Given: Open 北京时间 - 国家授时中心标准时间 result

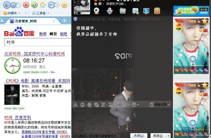Looking at the screenshot, I should 35,54.
